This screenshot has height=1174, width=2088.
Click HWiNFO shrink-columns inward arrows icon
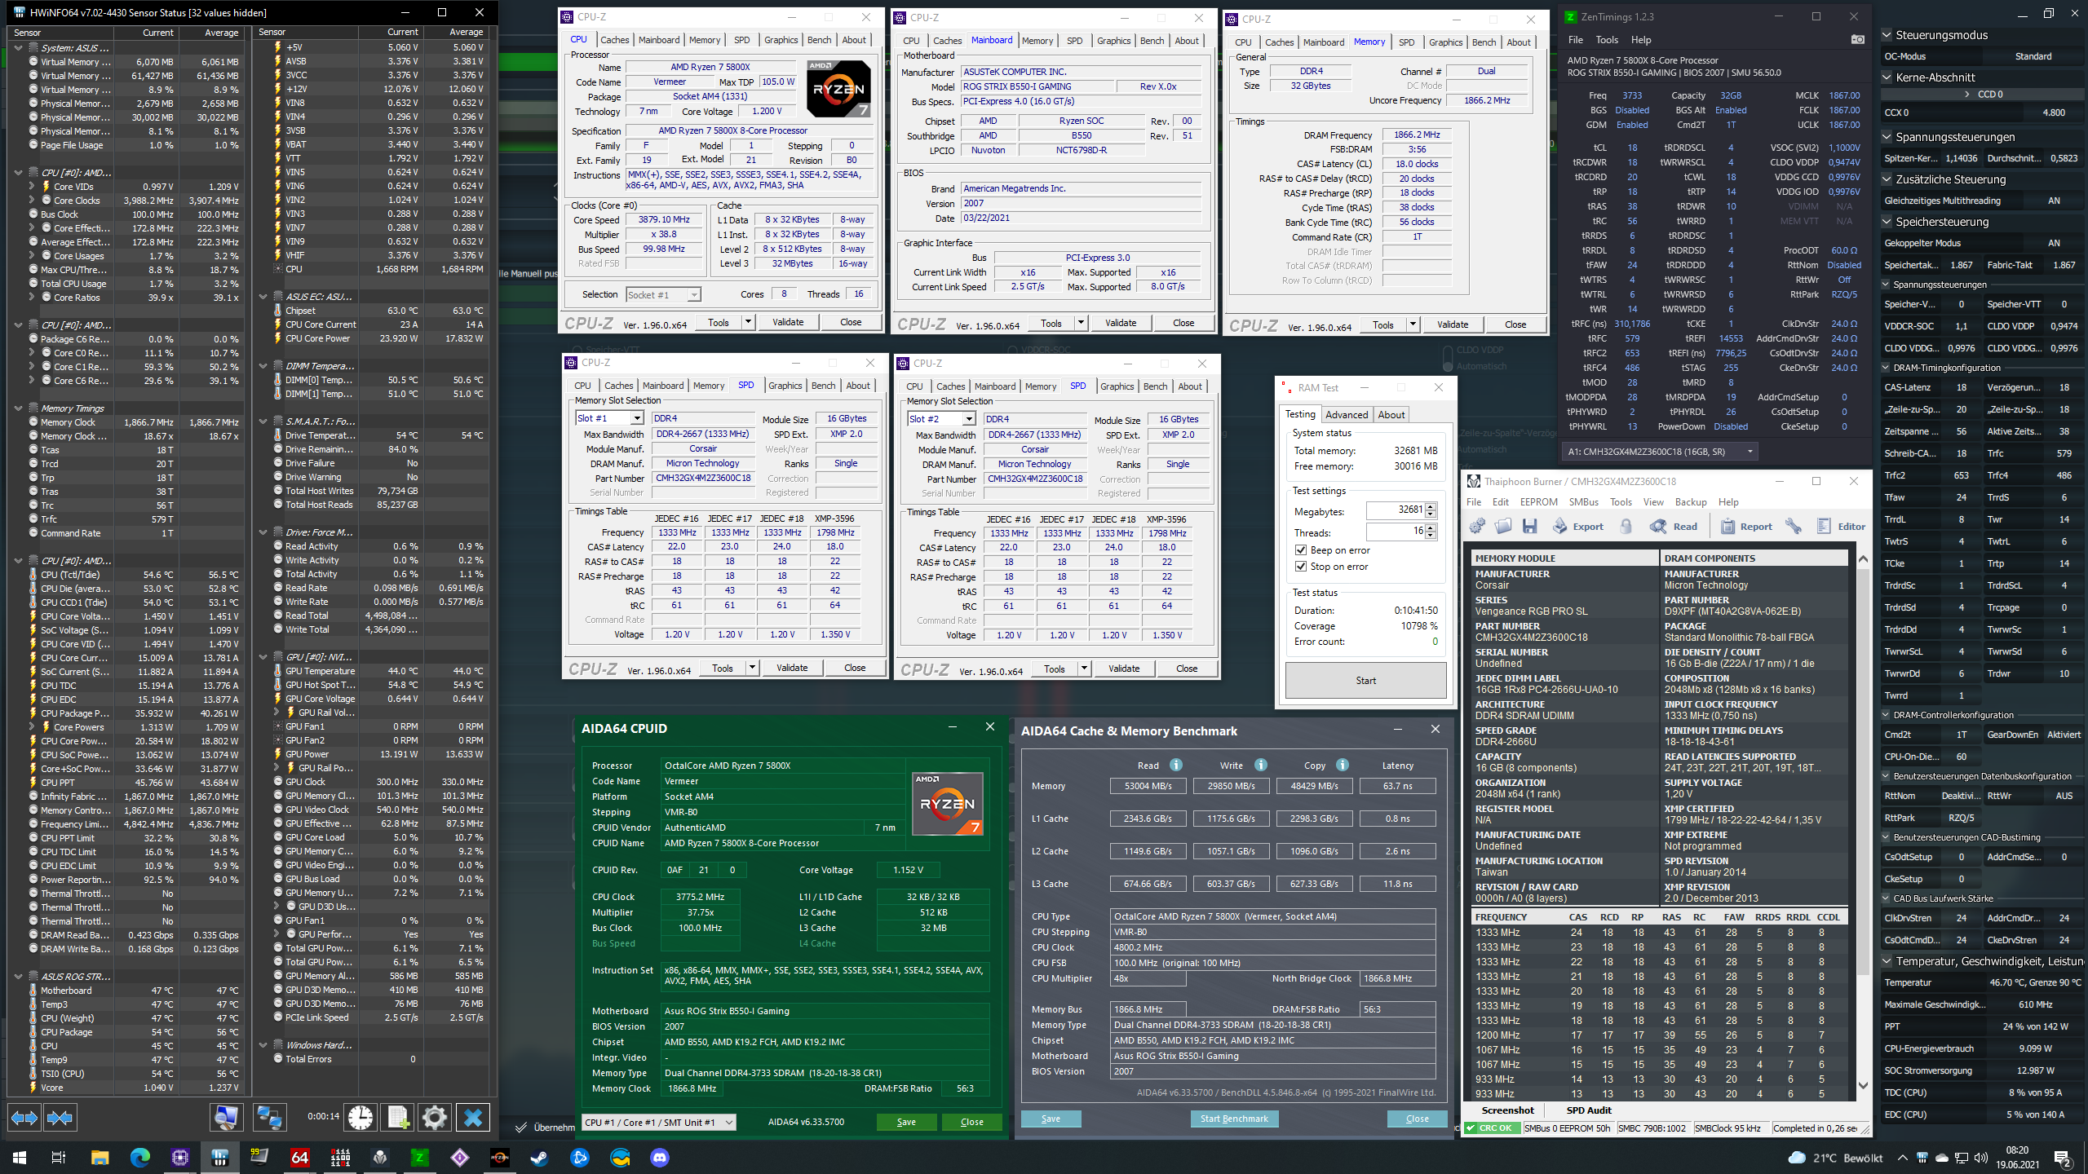(x=60, y=1118)
